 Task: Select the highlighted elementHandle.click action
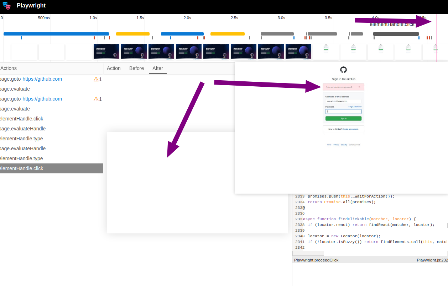[51, 168]
